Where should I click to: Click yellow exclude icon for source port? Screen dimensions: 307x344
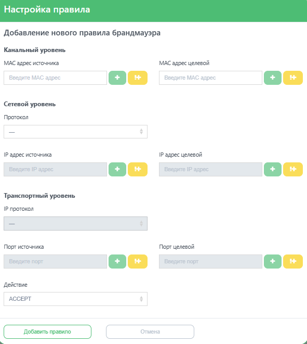[x=138, y=261]
